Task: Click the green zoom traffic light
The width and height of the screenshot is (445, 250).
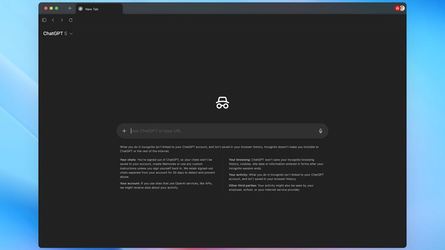Action: [56, 8]
